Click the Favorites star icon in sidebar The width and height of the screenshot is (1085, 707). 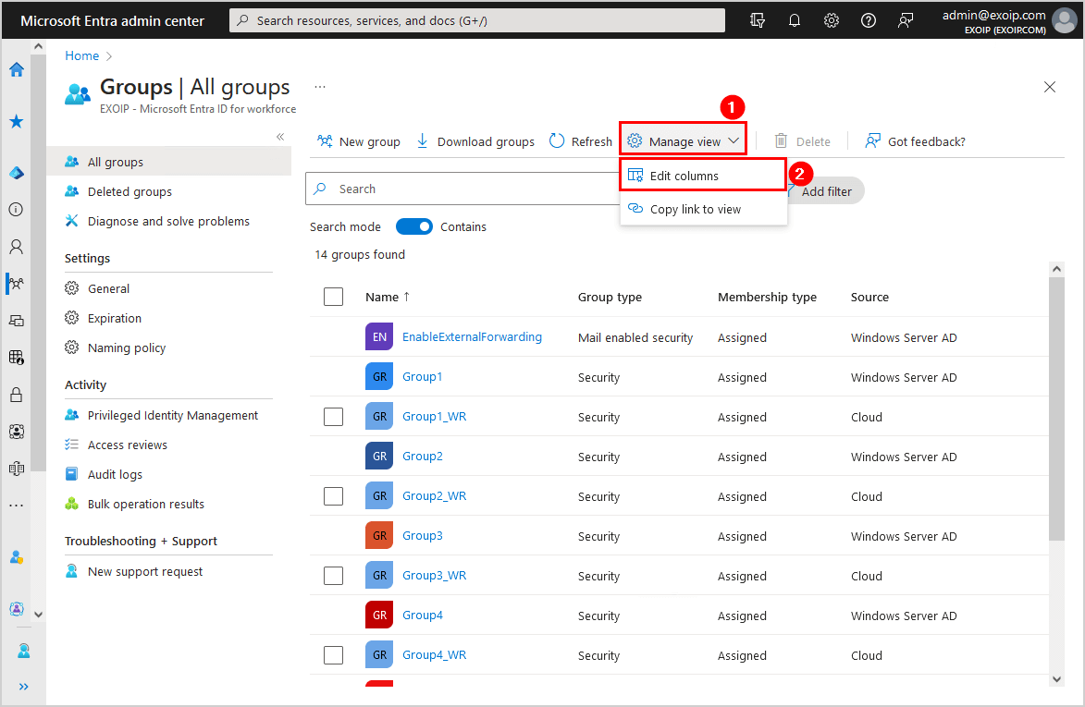click(x=17, y=121)
